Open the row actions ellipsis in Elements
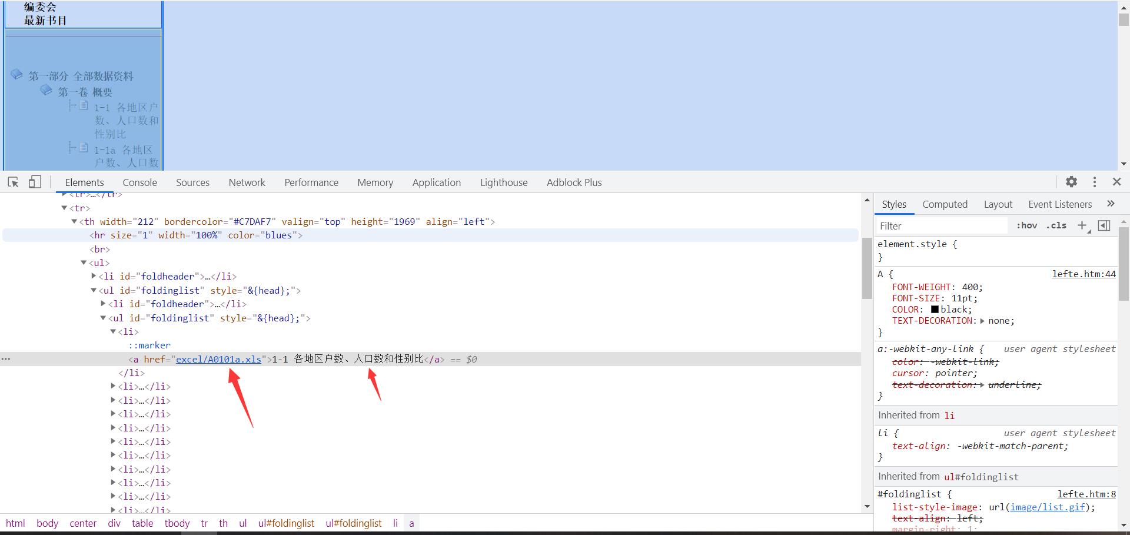1130x535 pixels. [6, 359]
